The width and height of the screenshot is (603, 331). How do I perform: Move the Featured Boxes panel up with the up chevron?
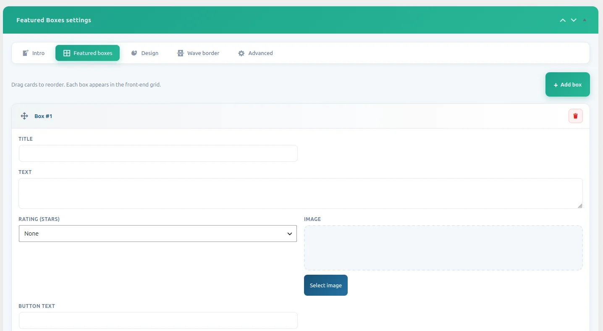[563, 20]
